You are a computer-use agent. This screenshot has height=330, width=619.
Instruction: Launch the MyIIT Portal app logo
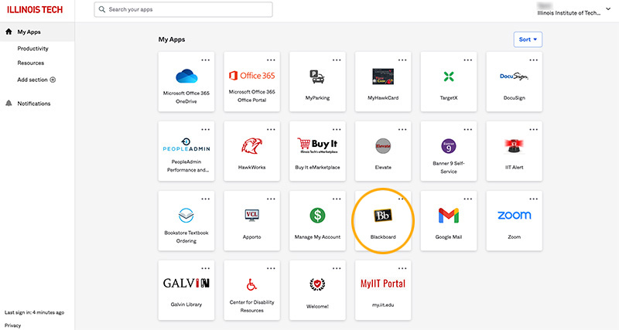[x=383, y=284]
